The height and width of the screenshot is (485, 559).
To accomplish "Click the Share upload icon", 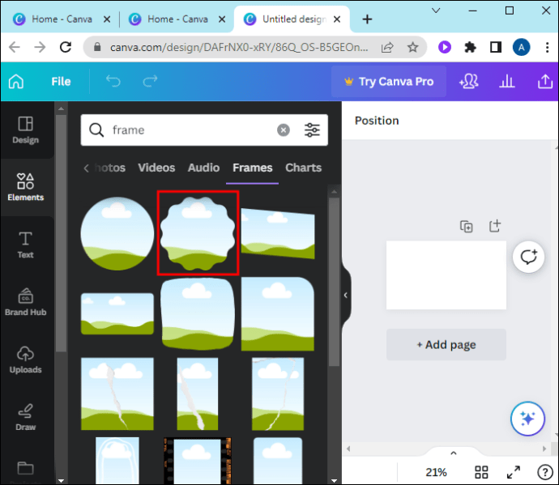I will pos(545,82).
